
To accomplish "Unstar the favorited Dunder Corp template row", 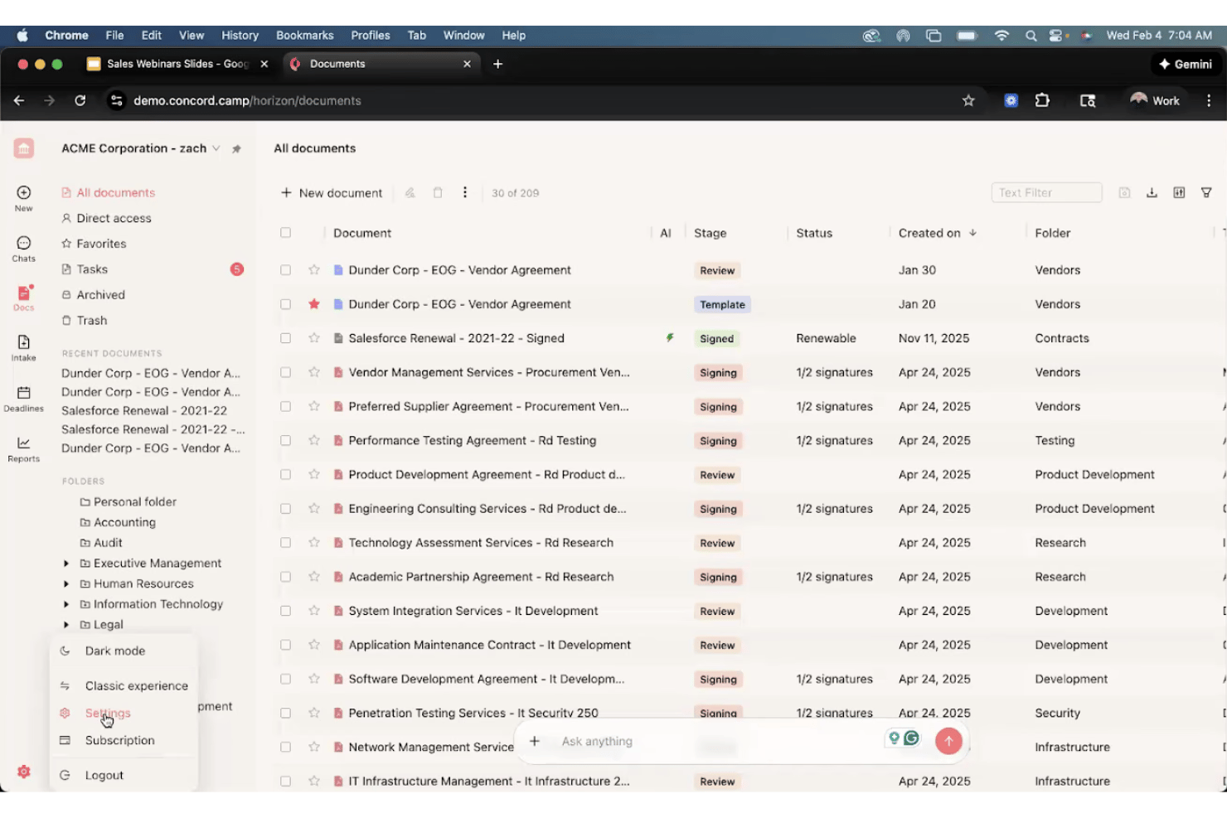I will (x=314, y=304).
